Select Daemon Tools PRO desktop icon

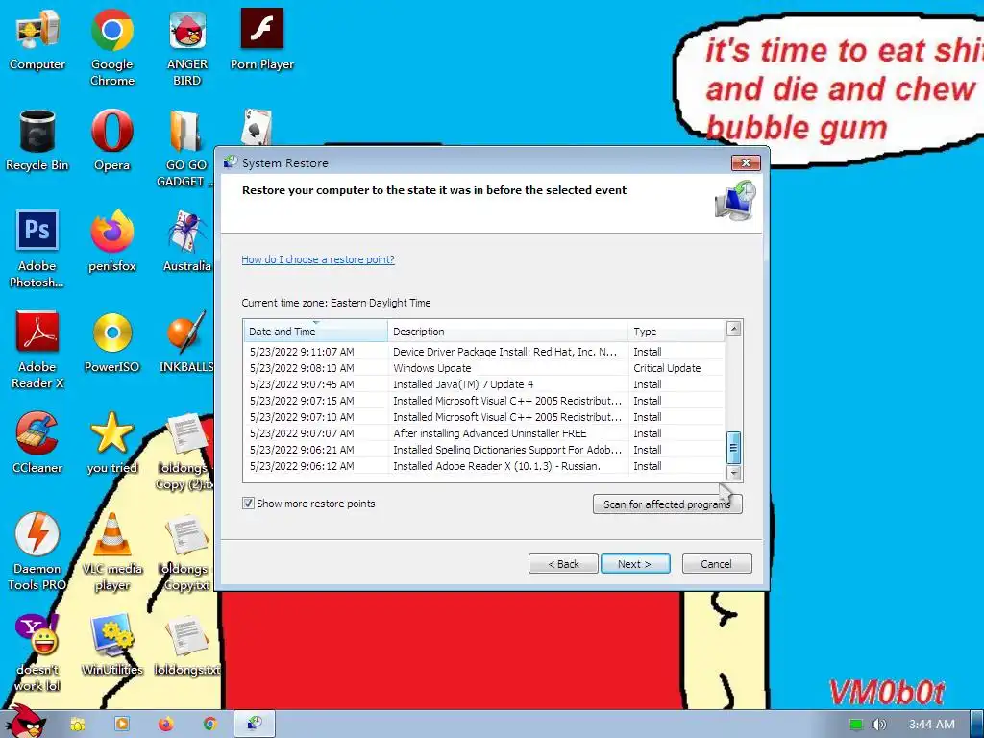[x=37, y=553]
